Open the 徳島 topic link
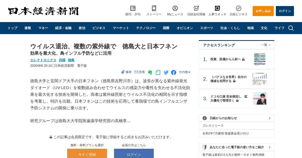The image size is (302, 158). pos(71,60)
